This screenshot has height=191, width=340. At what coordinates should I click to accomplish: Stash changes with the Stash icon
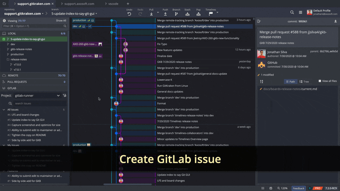coord(187,14)
